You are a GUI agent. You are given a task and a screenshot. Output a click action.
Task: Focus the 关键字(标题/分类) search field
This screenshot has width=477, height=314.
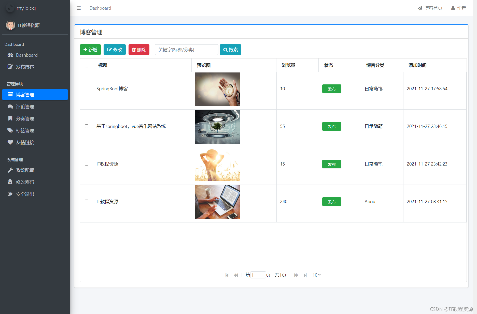coord(187,50)
